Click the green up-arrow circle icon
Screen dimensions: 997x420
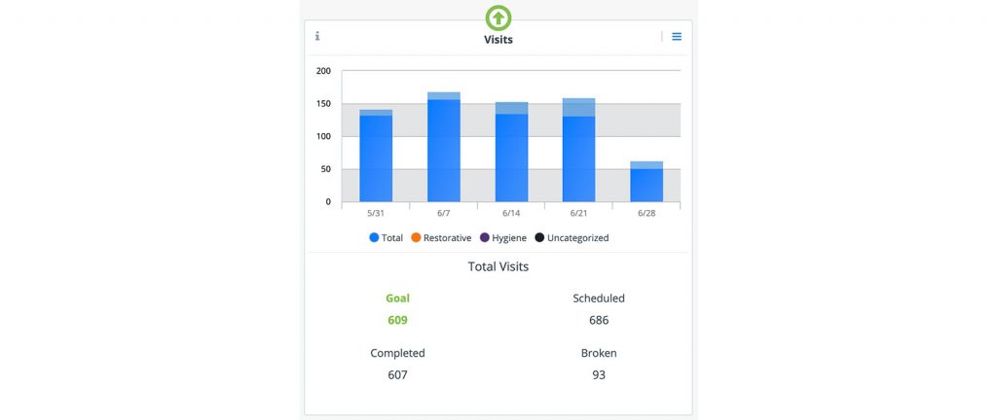click(498, 17)
